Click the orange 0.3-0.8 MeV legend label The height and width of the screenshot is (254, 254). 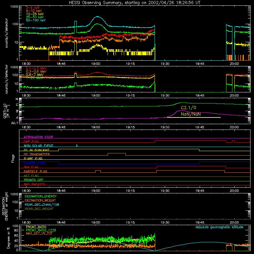(x=36, y=71)
